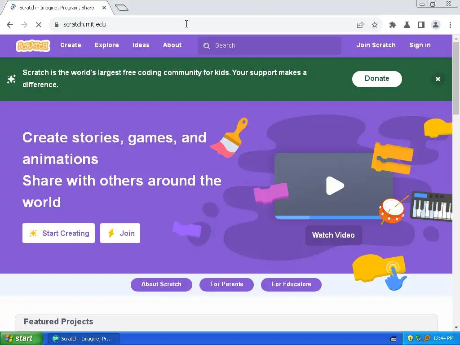Screen dimensions: 460x345
Task: Stop the page loading with the X button
Action: [39, 25]
